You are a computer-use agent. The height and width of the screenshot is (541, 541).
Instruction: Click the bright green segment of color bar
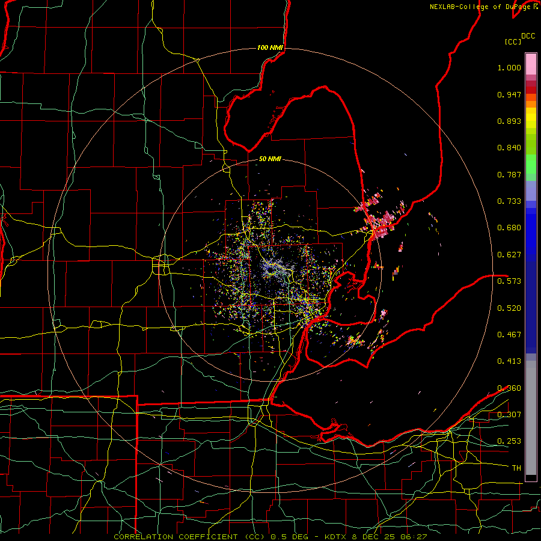point(531,164)
